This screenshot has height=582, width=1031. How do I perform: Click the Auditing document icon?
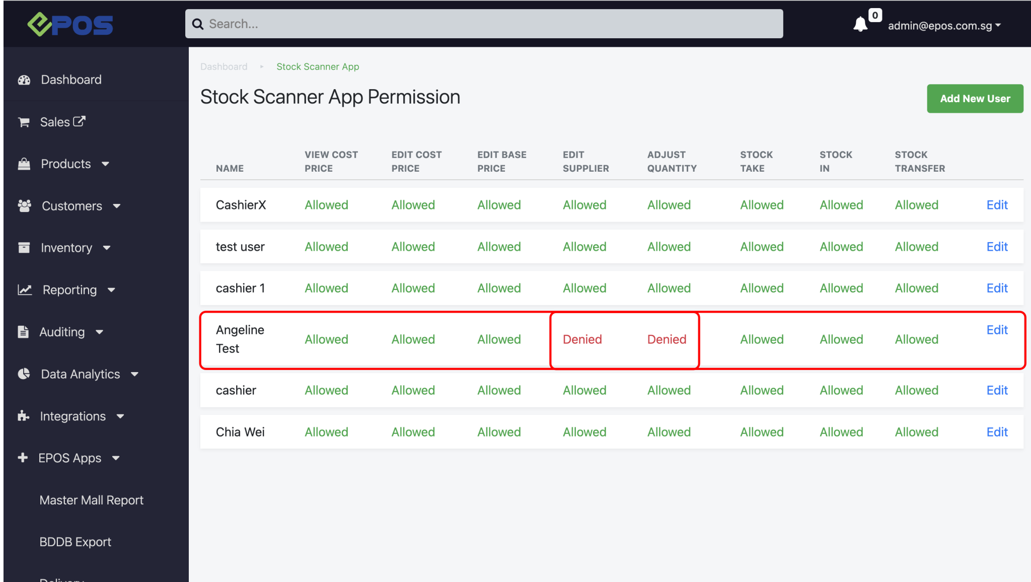(x=23, y=331)
